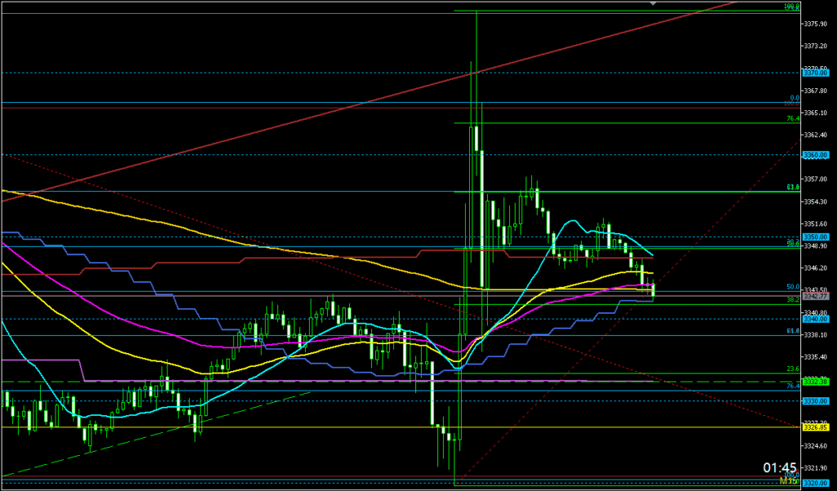Click the 3375.90 axis price
The width and height of the screenshot is (837, 491).
tap(814, 24)
